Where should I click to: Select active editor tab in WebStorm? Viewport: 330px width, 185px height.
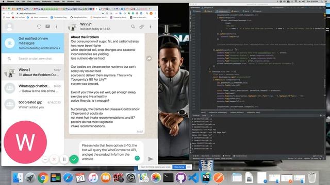(222, 11)
